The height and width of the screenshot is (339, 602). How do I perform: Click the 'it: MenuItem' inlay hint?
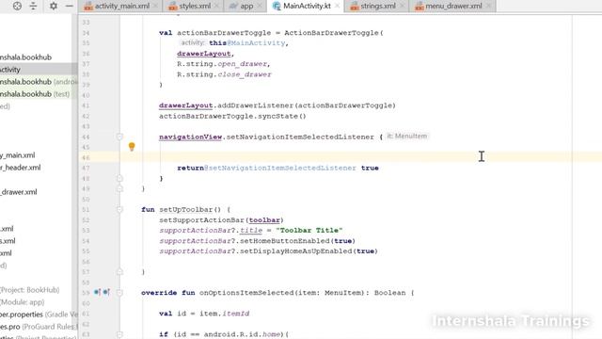(406, 136)
